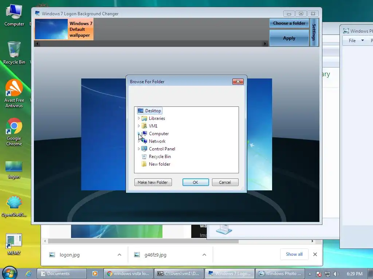This screenshot has width=373, height=279.
Task: Click Choose a folder button
Action: [x=289, y=23]
